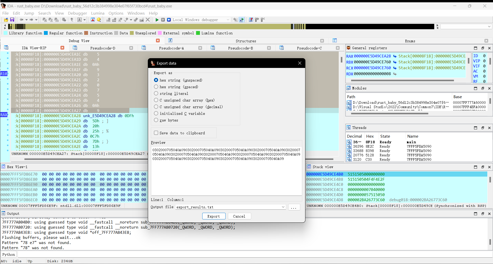Open the Pseudocode-D tab icon
Screen dimensions: 493x264
click(x=75, y=48)
